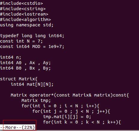The height and width of the screenshot is (131, 139).
Task: Click the --More--(22%) pager prompt
Action: tap(18, 127)
